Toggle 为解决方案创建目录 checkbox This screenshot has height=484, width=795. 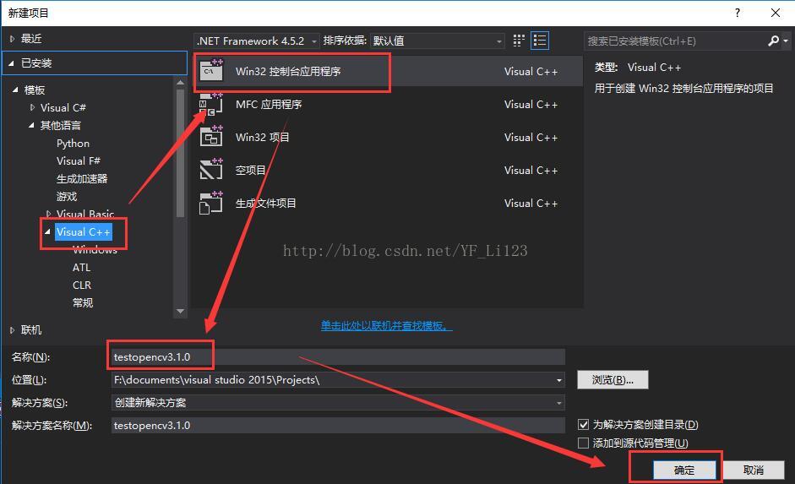tap(584, 424)
